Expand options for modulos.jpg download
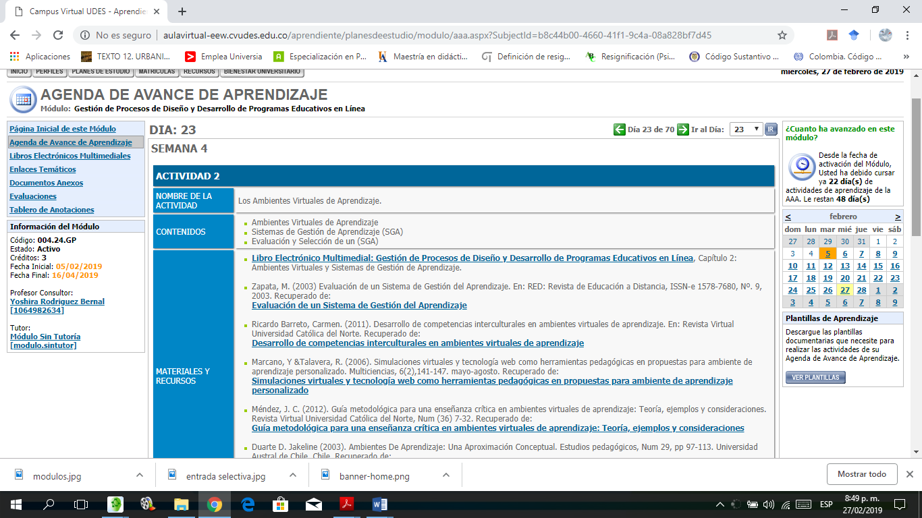Screen dimensions: 922x518 tap(140, 476)
